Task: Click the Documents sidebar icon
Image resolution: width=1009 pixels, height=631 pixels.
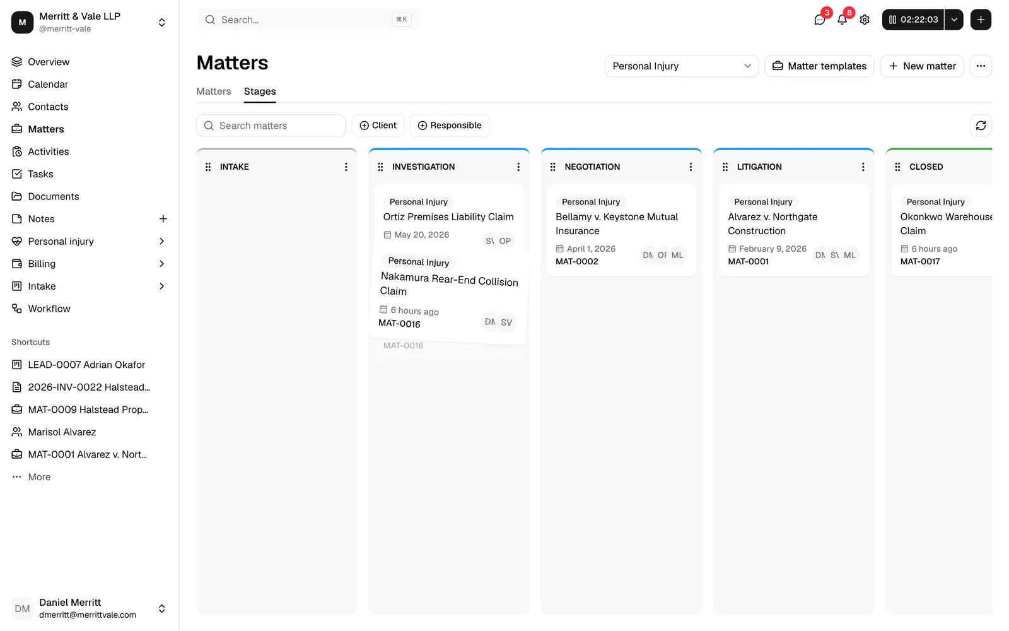Action: [17, 196]
